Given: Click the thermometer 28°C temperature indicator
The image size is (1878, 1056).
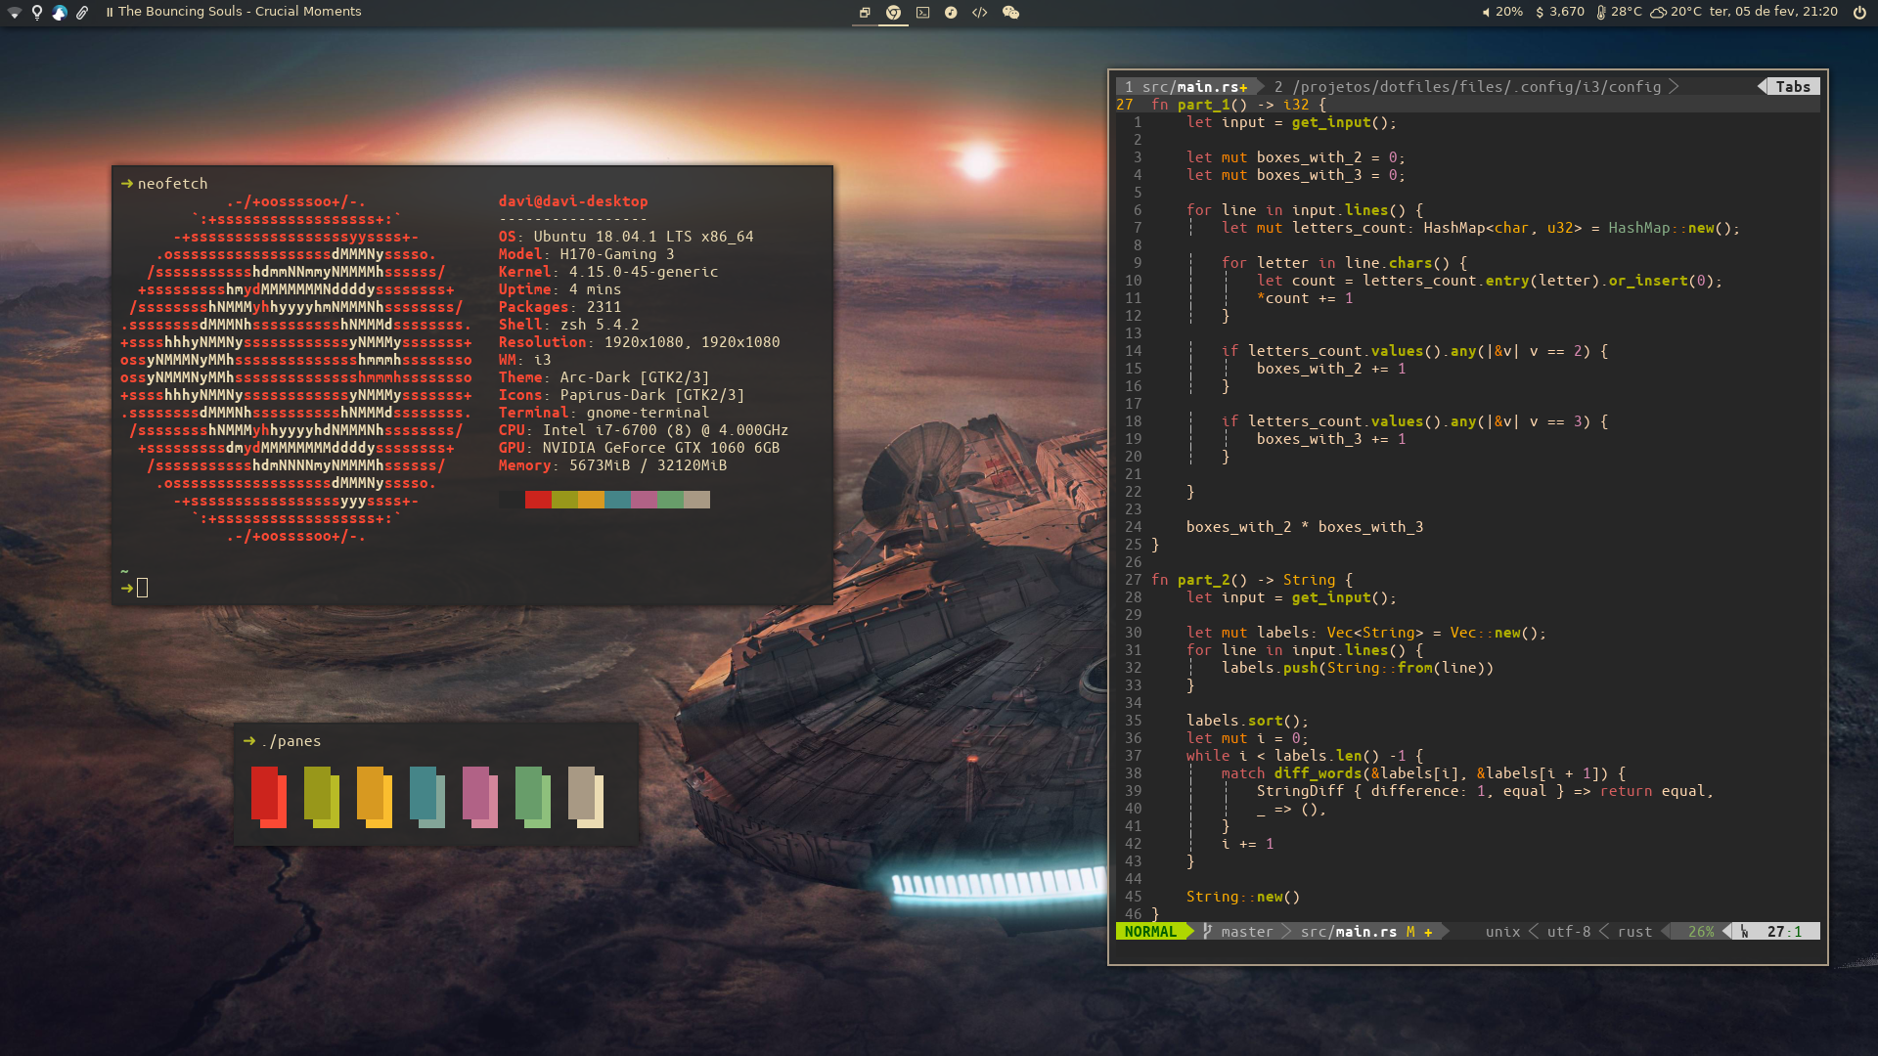Looking at the screenshot, I should [1619, 12].
